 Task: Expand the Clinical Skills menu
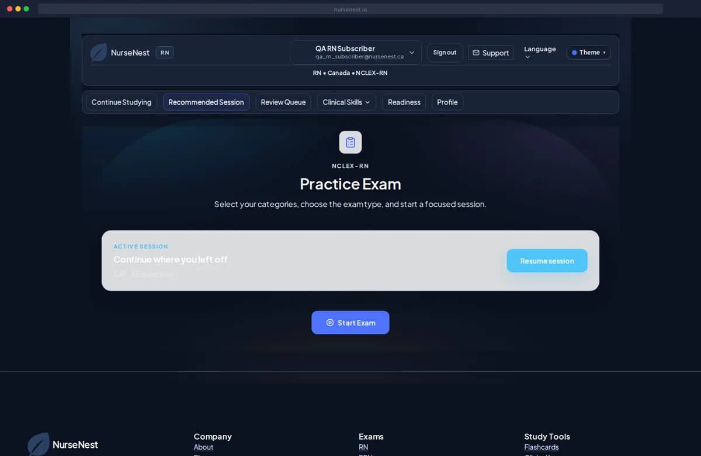pyautogui.click(x=346, y=102)
